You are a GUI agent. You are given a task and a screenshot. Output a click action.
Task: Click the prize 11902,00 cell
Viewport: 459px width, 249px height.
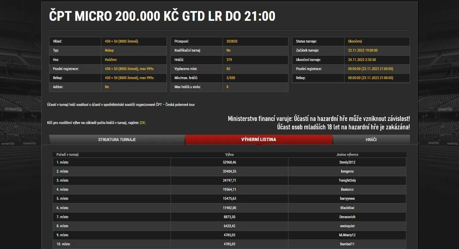click(x=229, y=208)
